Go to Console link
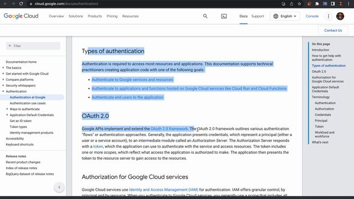 (312, 16)
